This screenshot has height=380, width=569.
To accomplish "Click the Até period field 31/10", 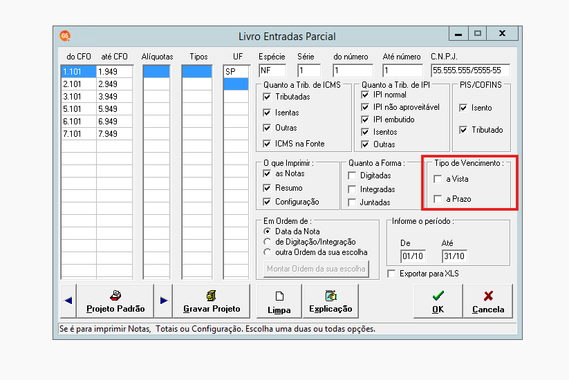I will pyautogui.click(x=454, y=256).
